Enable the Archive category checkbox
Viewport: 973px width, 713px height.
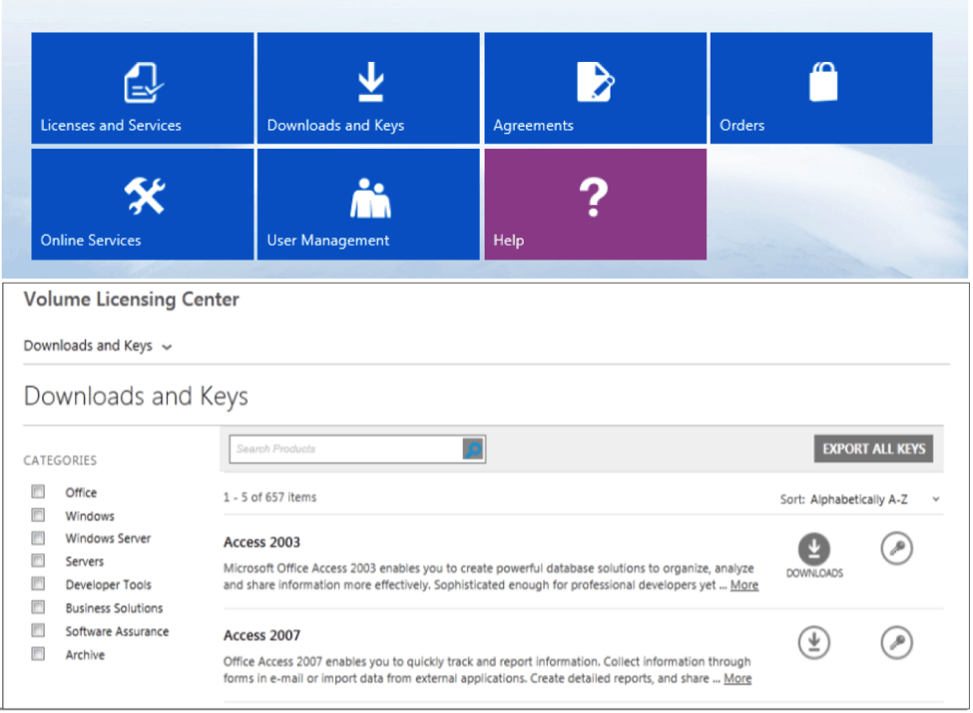coord(39,653)
